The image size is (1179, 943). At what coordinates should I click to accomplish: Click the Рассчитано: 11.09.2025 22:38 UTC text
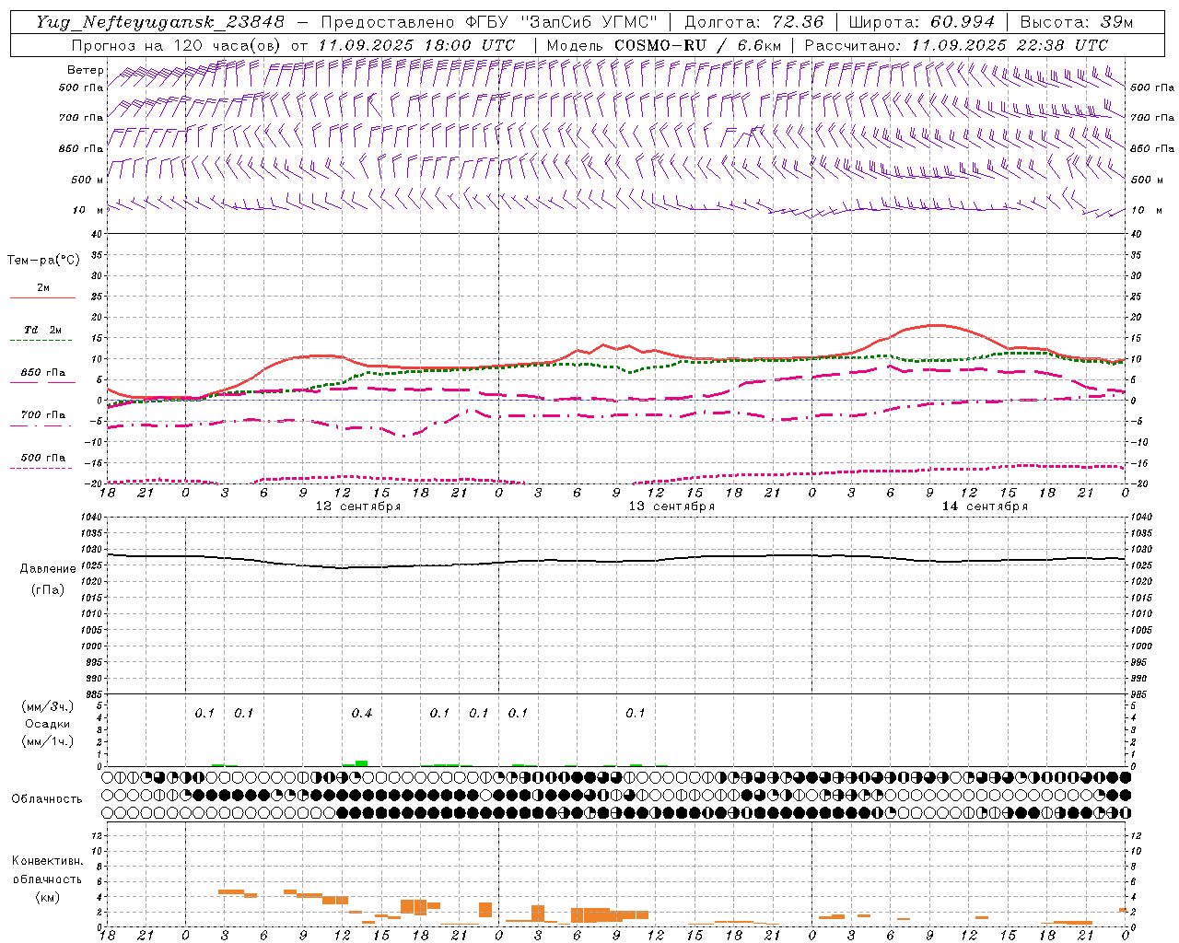click(x=956, y=45)
